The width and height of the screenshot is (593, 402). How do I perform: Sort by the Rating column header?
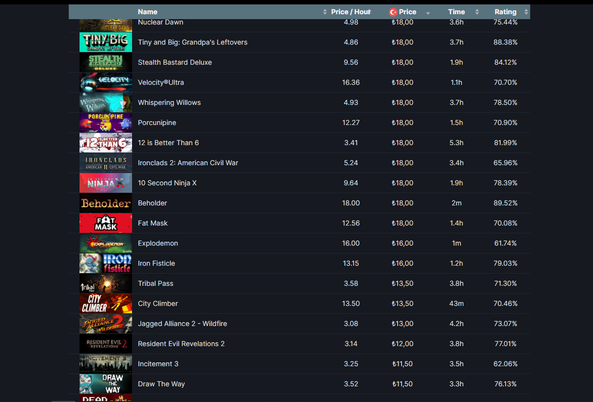[x=506, y=12]
